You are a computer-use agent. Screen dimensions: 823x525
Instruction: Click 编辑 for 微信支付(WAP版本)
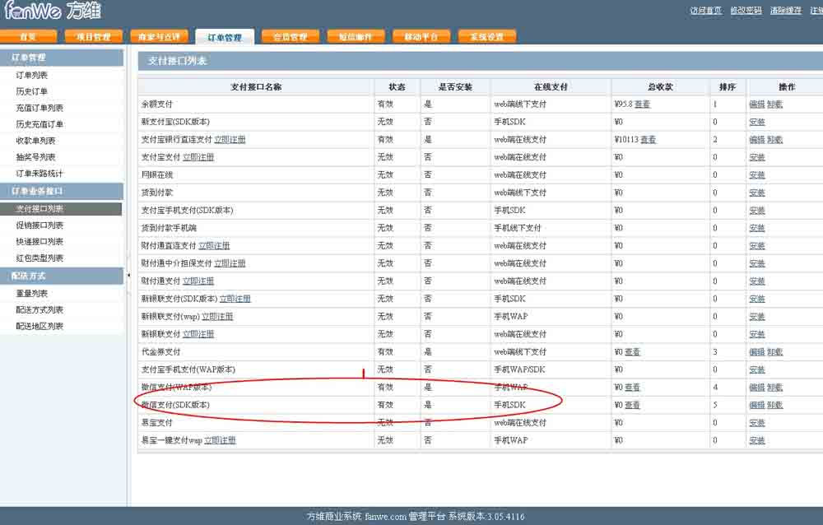(x=757, y=388)
